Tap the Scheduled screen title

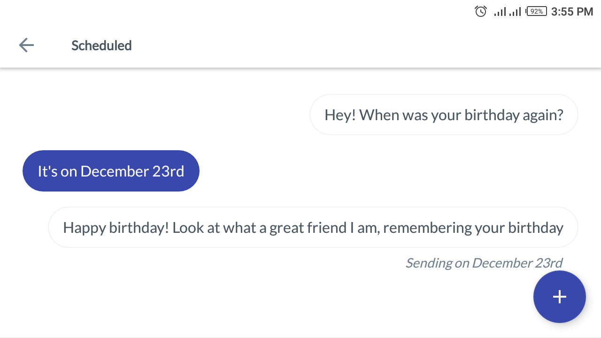[101, 46]
